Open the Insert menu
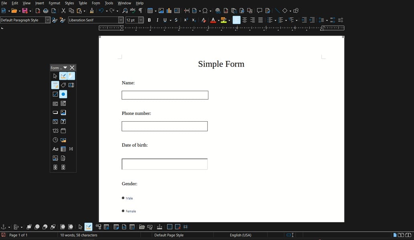 [40, 3]
